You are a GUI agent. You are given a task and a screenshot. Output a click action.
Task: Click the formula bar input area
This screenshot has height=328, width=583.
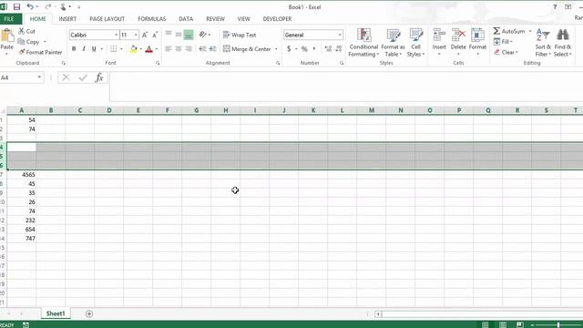coord(346,87)
